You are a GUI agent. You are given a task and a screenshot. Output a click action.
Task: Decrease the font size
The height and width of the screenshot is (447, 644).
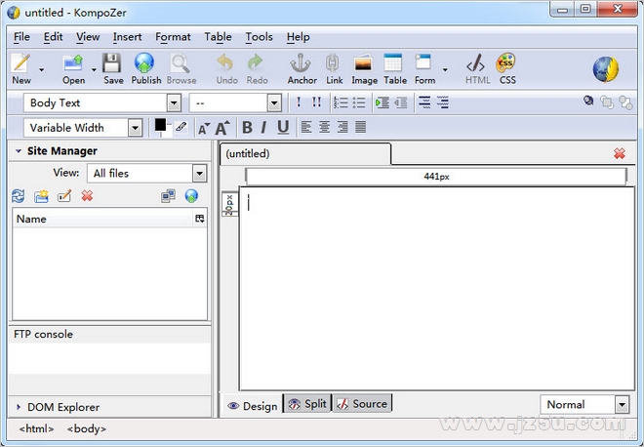coord(204,129)
